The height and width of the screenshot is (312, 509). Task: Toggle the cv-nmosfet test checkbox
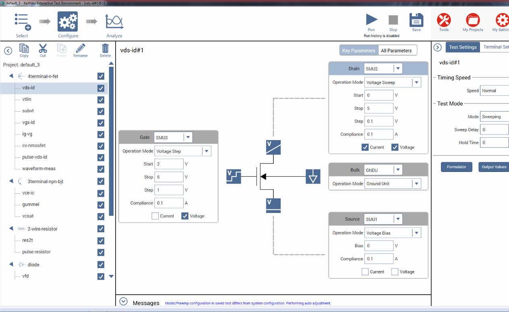point(101,146)
